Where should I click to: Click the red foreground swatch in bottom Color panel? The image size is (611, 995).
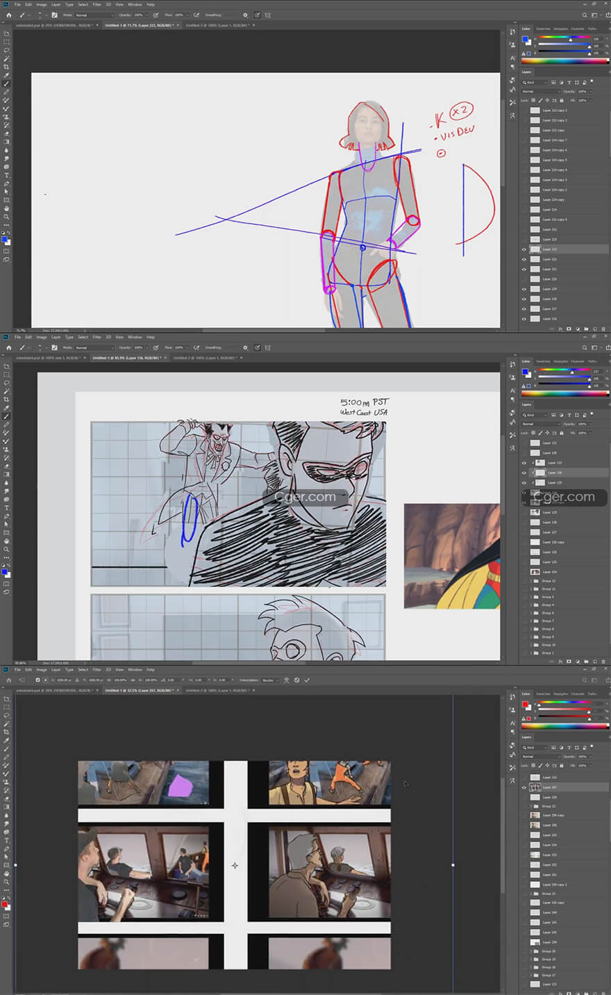(526, 704)
